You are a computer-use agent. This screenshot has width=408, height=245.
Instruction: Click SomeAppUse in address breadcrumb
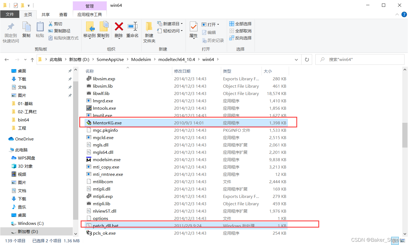110,60
